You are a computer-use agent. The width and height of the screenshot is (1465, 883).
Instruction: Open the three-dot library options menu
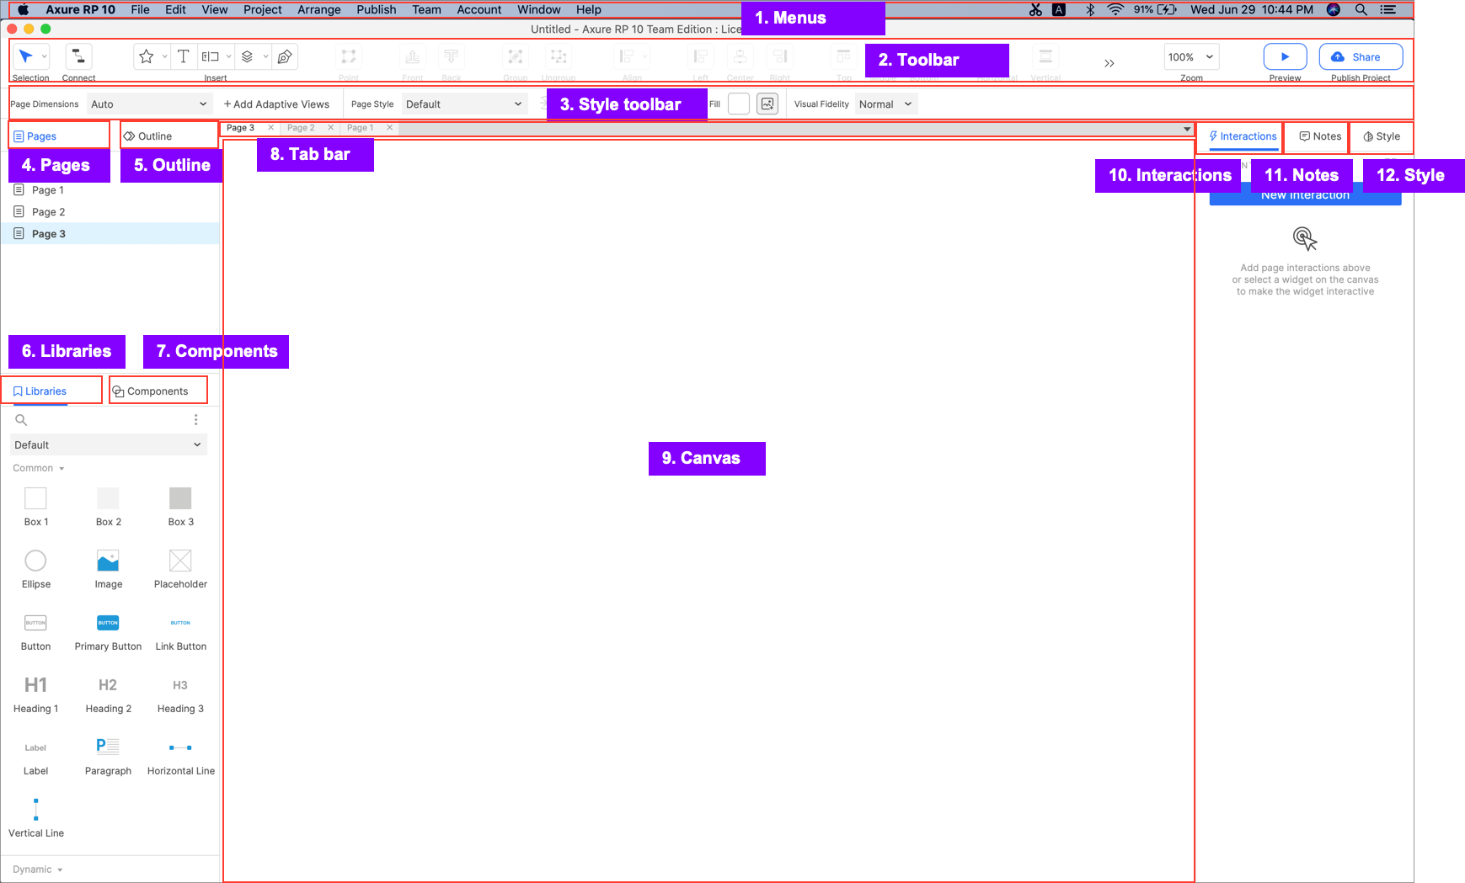point(196,420)
